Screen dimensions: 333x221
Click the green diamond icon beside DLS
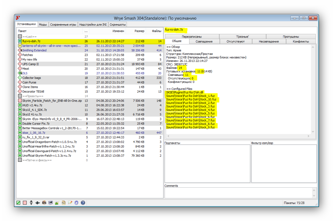pyautogui.click(x=20, y=73)
